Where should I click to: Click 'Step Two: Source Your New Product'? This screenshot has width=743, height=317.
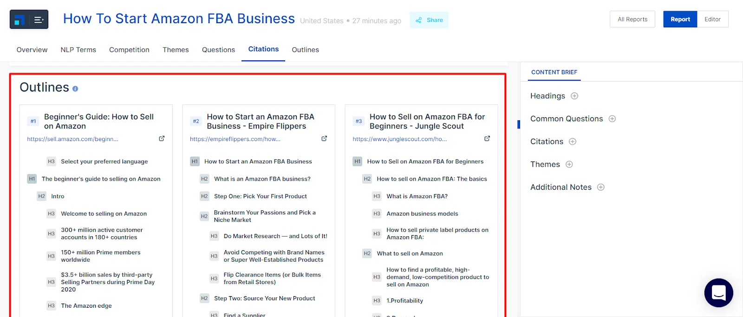[265, 298]
